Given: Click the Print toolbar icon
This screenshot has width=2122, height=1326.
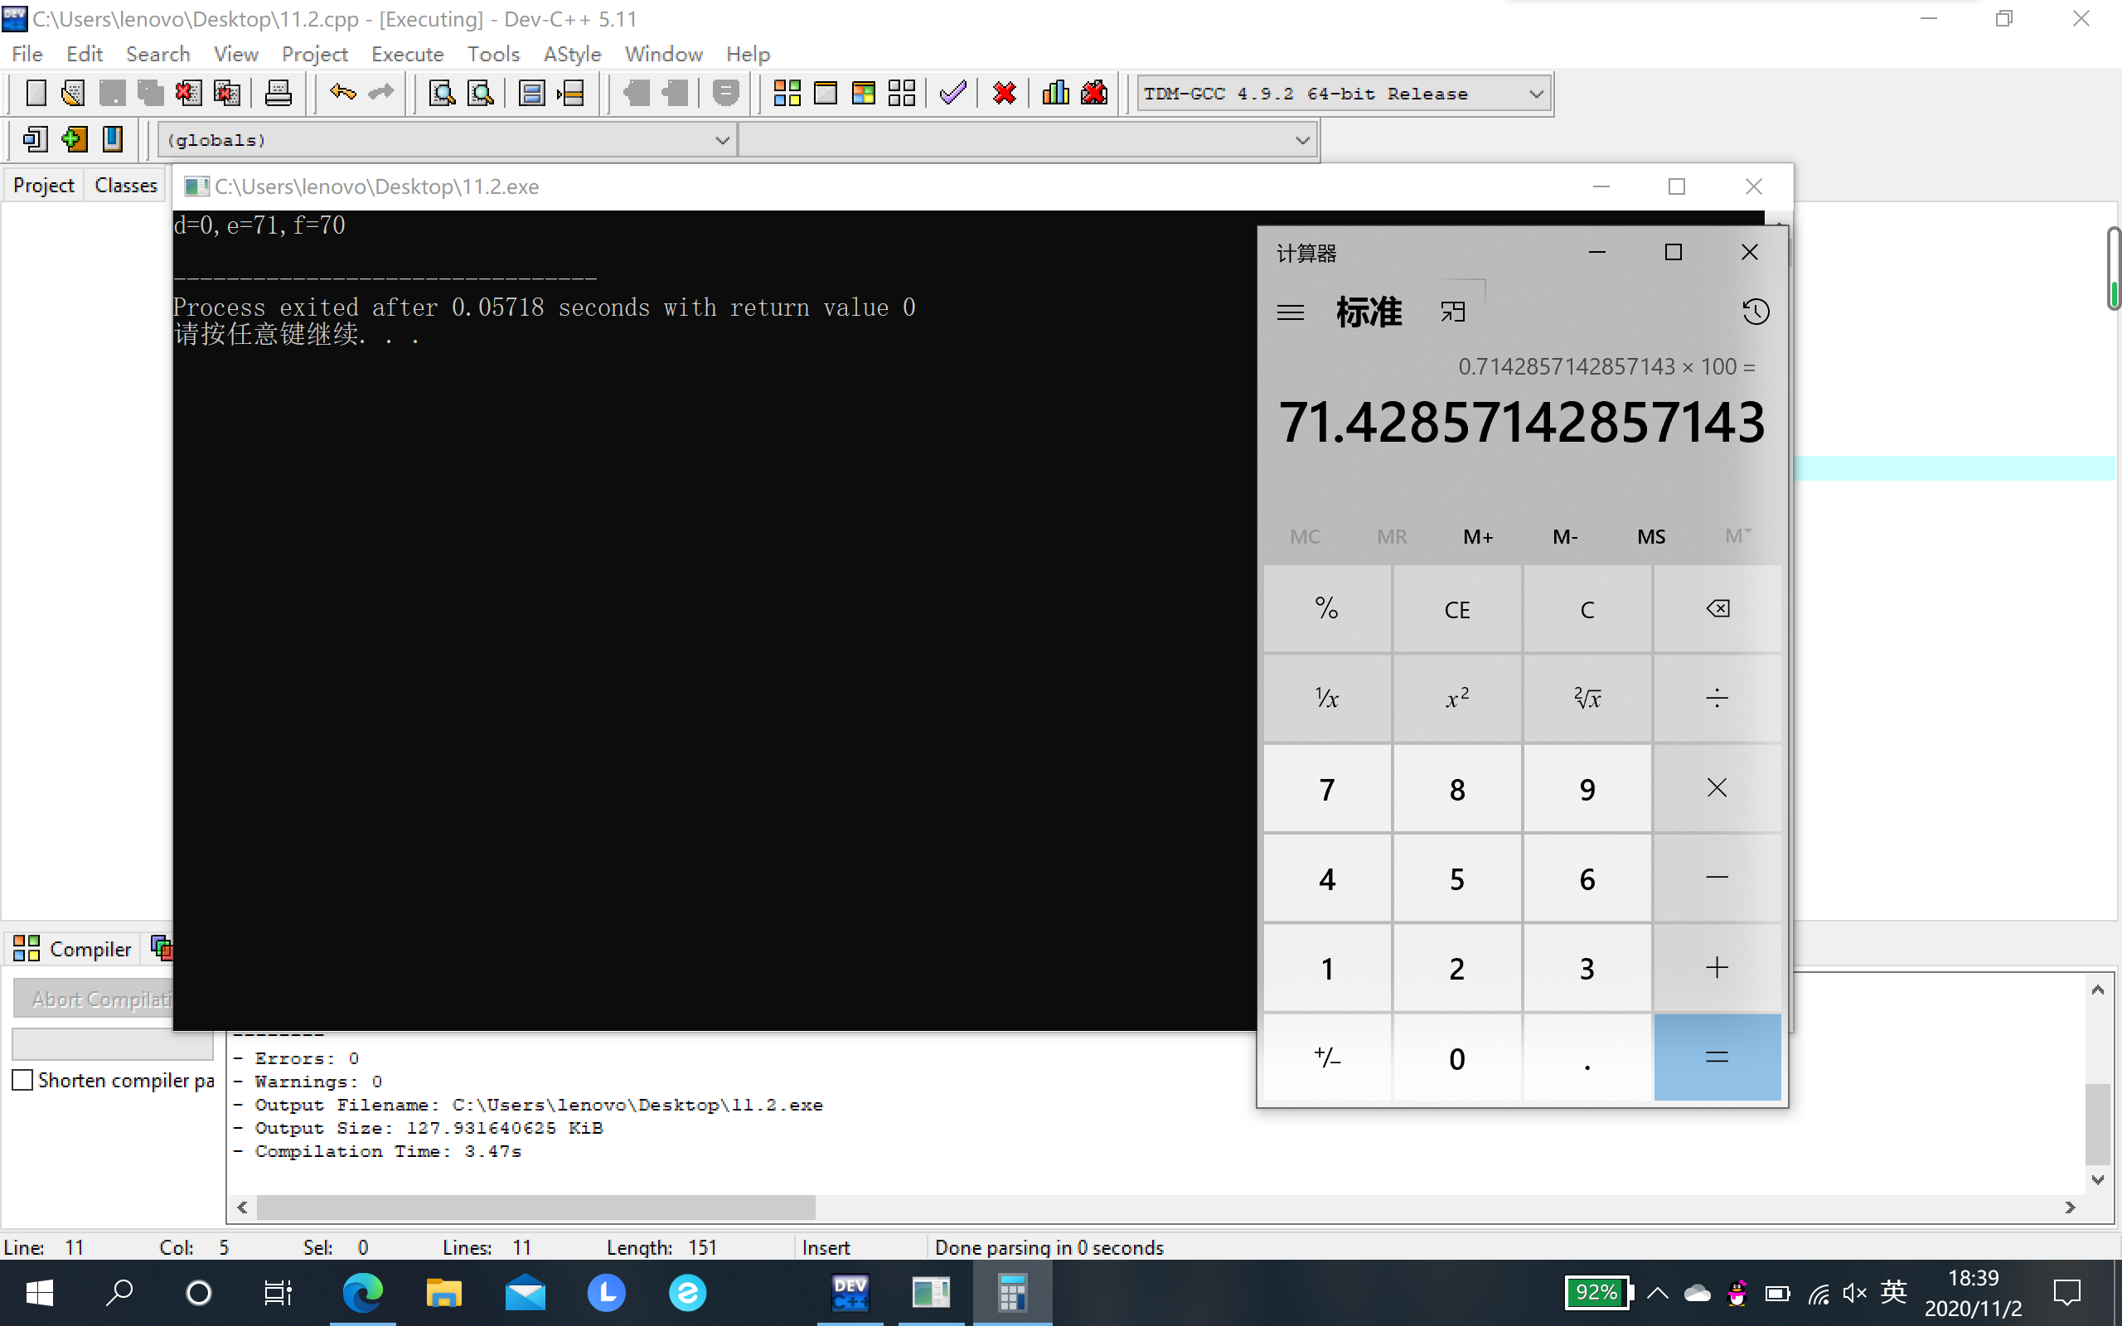Looking at the screenshot, I should [278, 93].
